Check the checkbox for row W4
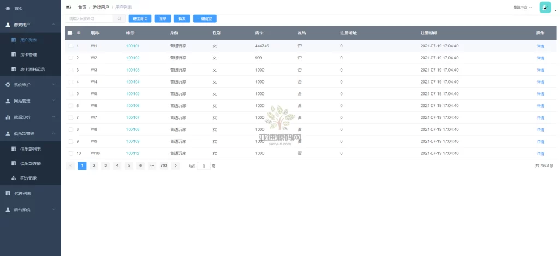The width and height of the screenshot is (560, 256). pyautogui.click(x=71, y=82)
